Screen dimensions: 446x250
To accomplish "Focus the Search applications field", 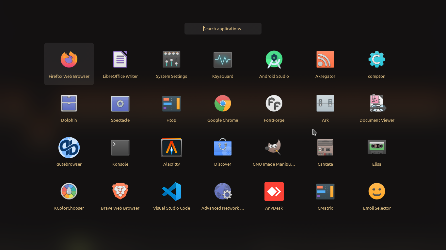I will [223, 29].
